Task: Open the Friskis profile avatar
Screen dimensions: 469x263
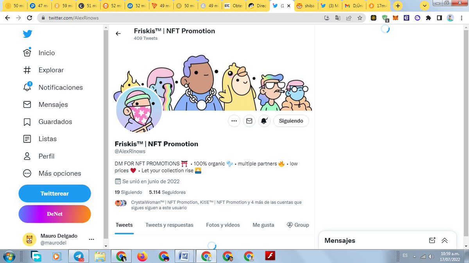Action: pyautogui.click(x=139, y=110)
